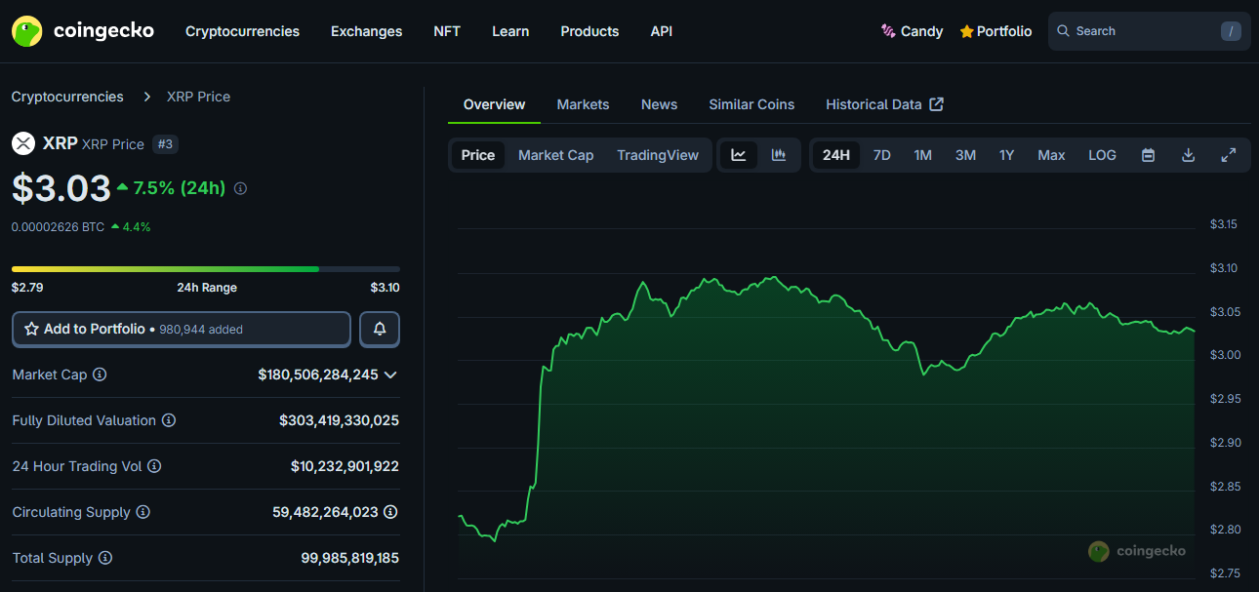Open the Cryptocurrencies navigation menu
The height and width of the screenshot is (592, 1259).
(x=242, y=31)
